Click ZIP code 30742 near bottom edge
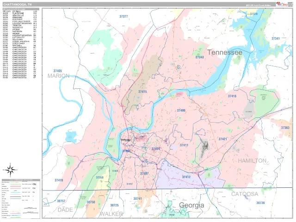This screenshot has height=222, width=296. coord(172,215)
